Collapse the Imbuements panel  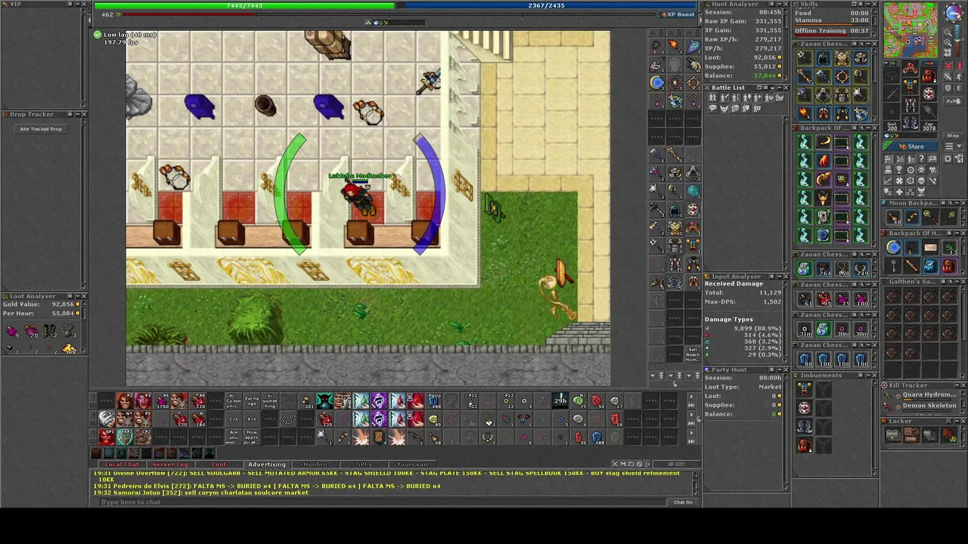click(x=868, y=376)
